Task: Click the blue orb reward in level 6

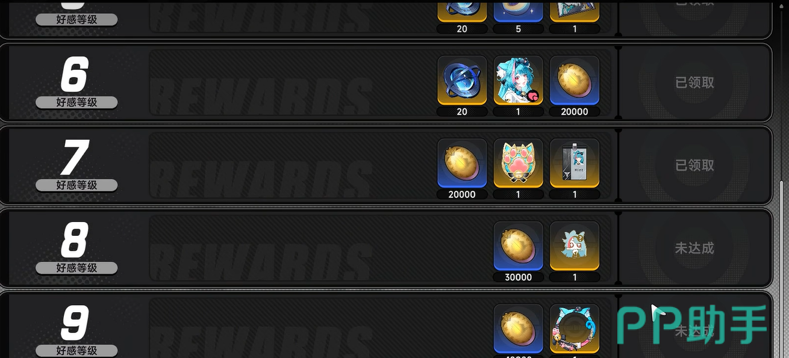Action: pyautogui.click(x=462, y=81)
